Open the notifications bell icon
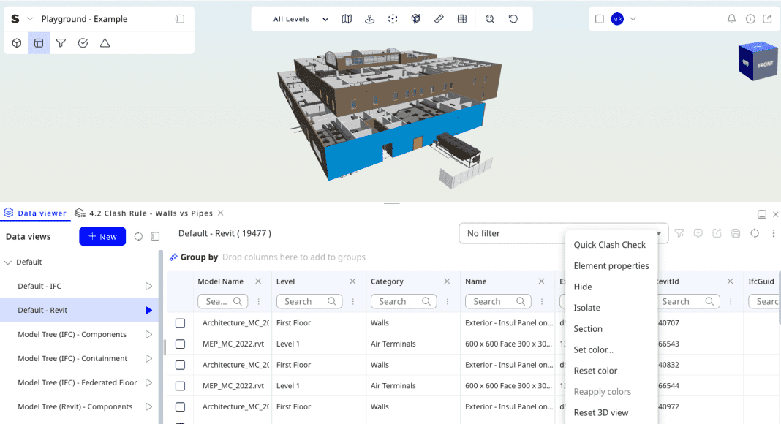The image size is (781, 424). click(731, 19)
